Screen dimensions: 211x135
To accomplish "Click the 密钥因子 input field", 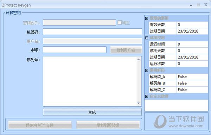I will pos(79,22).
